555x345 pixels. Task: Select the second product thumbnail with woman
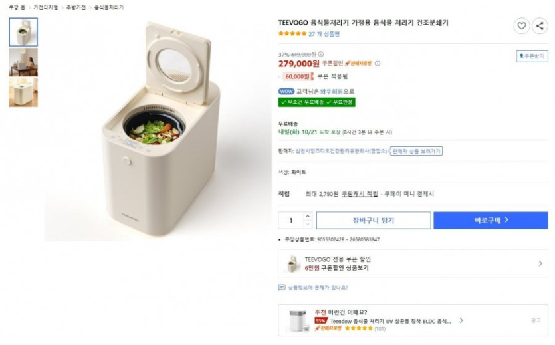[23, 62]
